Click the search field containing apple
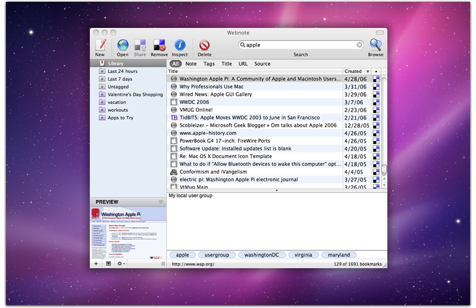 click(300, 45)
